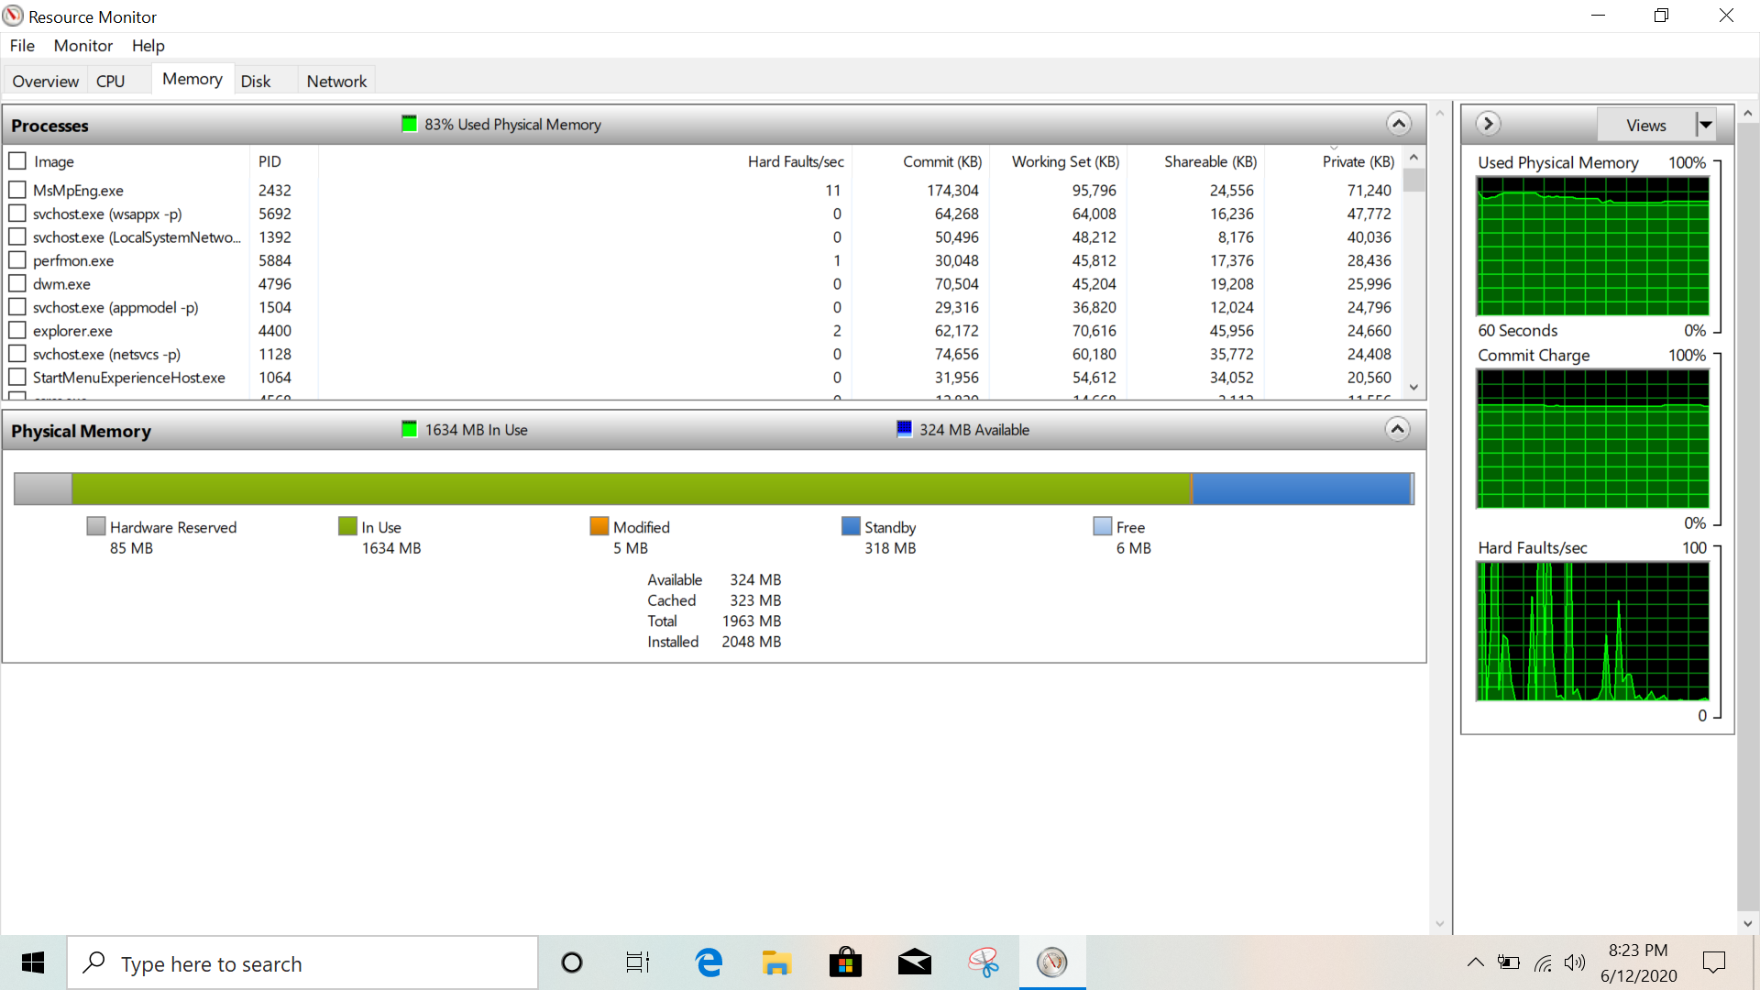Viewport: 1760px width, 990px height.
Task: Sort by Commit (KB) column header
Action: (941, 161)
